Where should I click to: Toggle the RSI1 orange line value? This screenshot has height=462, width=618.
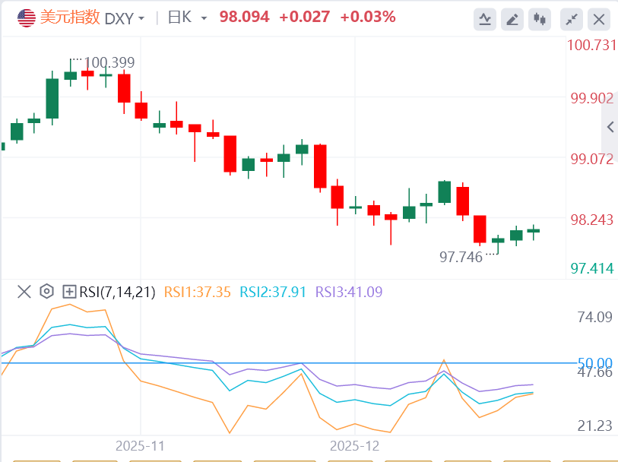pyautogui.click(x=197, y=292)
